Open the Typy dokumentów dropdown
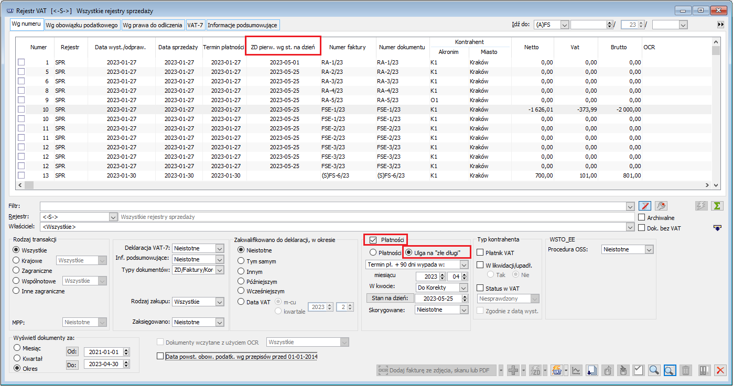This screenshot has height=386, width=733. click(219, 270)
